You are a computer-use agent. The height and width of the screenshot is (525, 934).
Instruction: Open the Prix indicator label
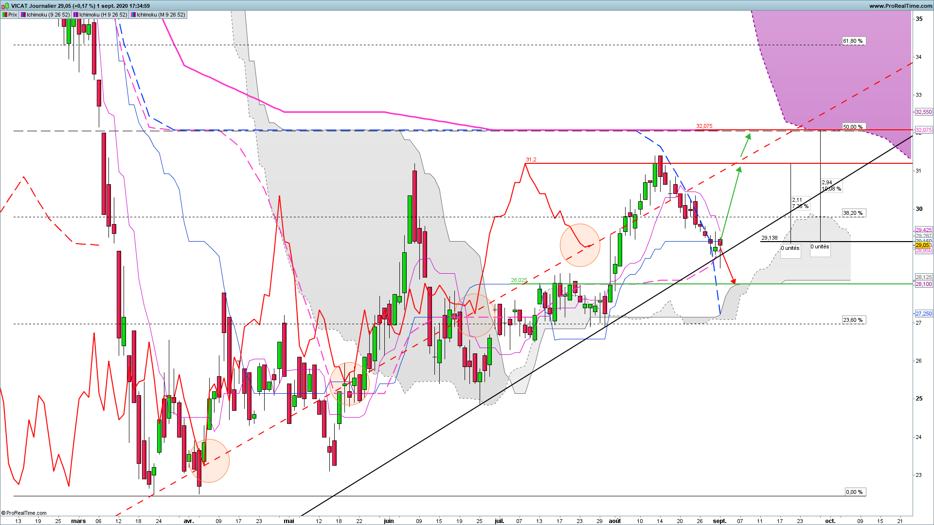pyautogui.click(x=13, y=15)
